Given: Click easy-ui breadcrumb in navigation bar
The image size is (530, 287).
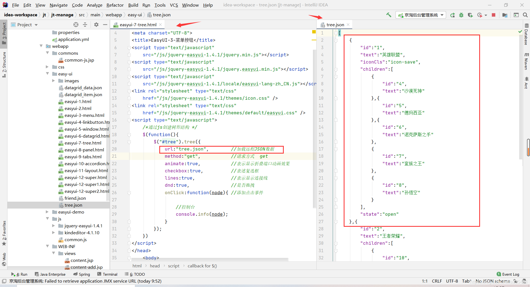Looking at the screenshot, I should 135,15.
